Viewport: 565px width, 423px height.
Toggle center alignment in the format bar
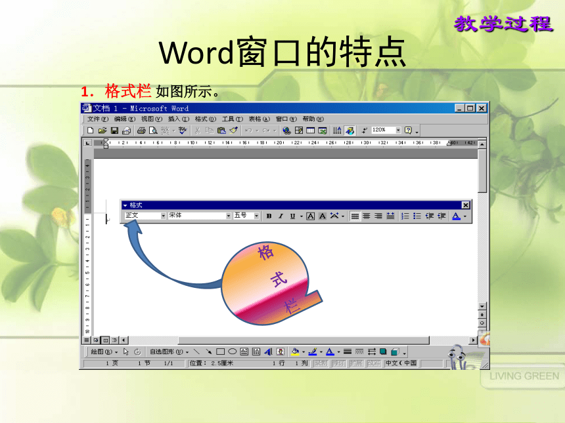(367, 216)
